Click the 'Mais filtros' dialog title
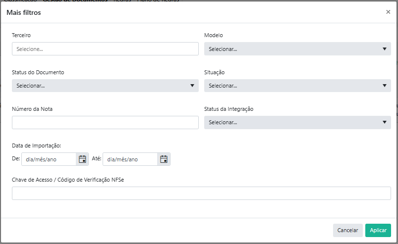 [23, 12]
